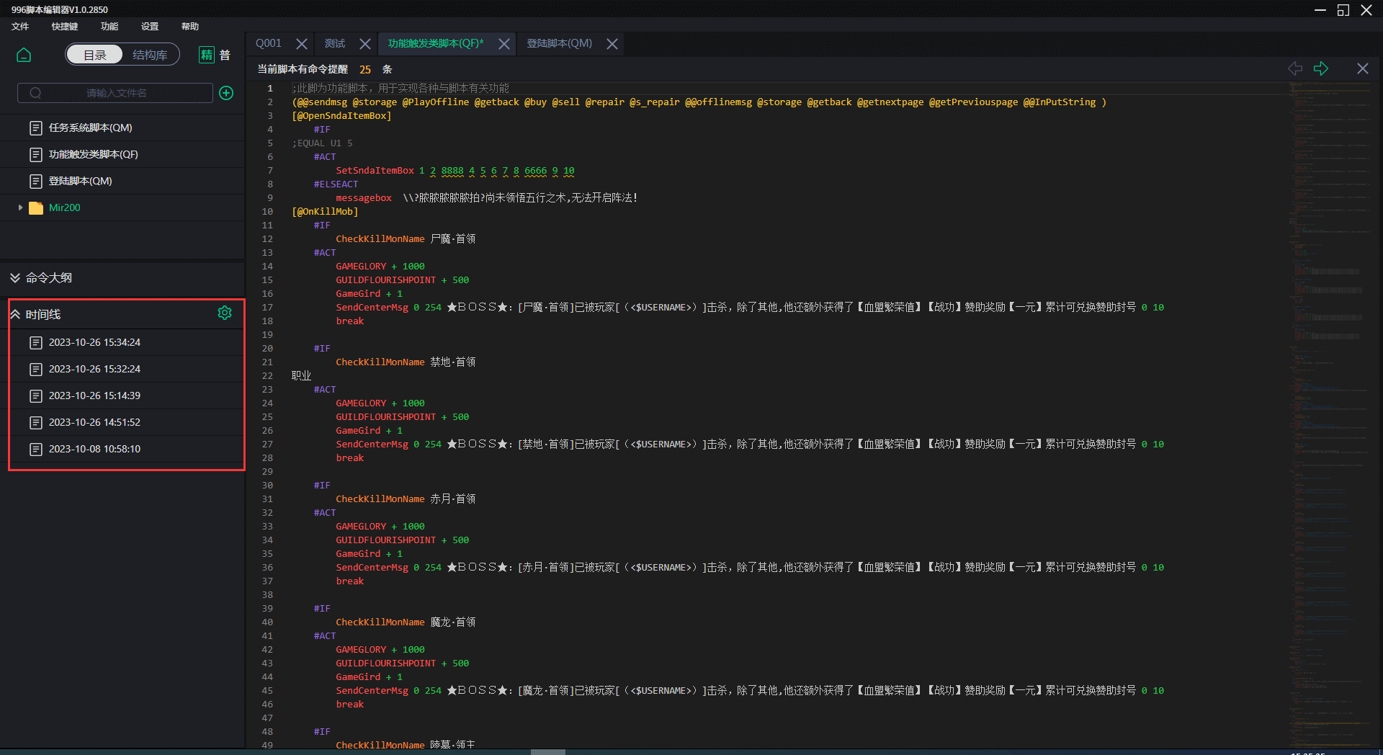The height and width of the screenshot is (755, 1383).
Task: Switch to the 测试 tab
Action: (335, 43)
